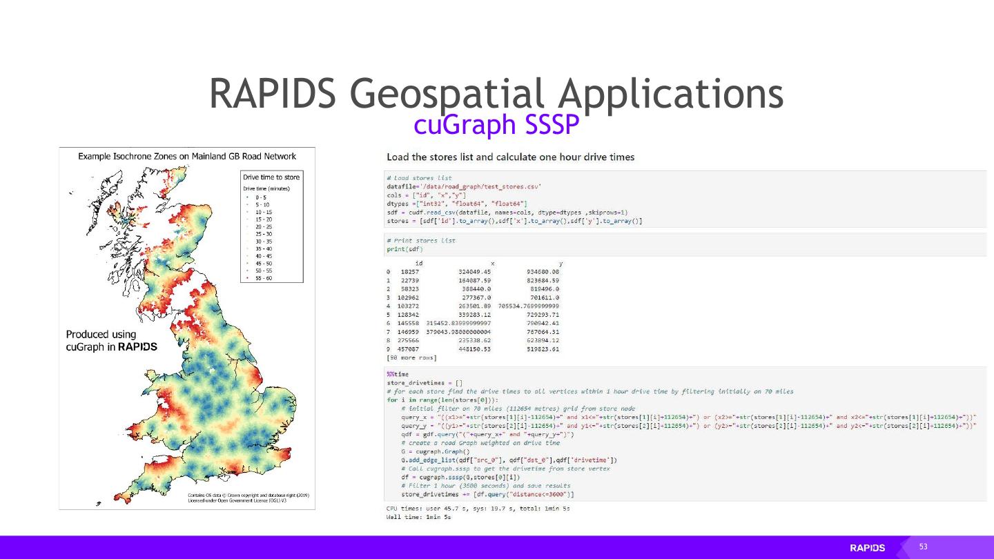Click the "# Call cugraph.sssp" comment
994x559 pixels.
(x=506, y=469)
